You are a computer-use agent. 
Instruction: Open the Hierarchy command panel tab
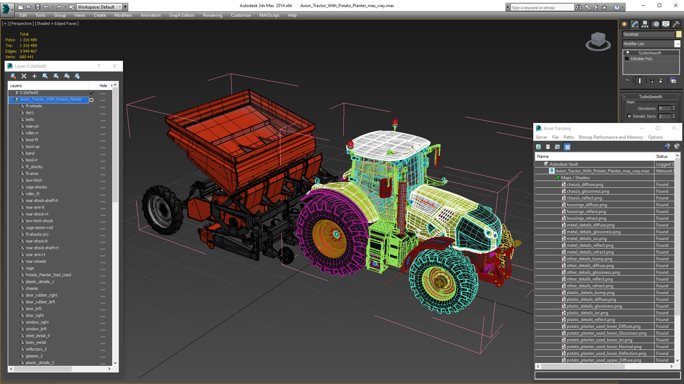tap(645, 24)
